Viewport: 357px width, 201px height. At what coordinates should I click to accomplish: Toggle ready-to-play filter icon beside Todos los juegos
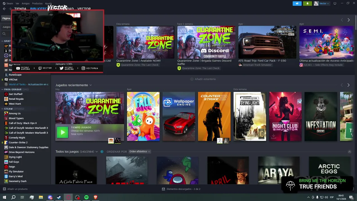102,152
